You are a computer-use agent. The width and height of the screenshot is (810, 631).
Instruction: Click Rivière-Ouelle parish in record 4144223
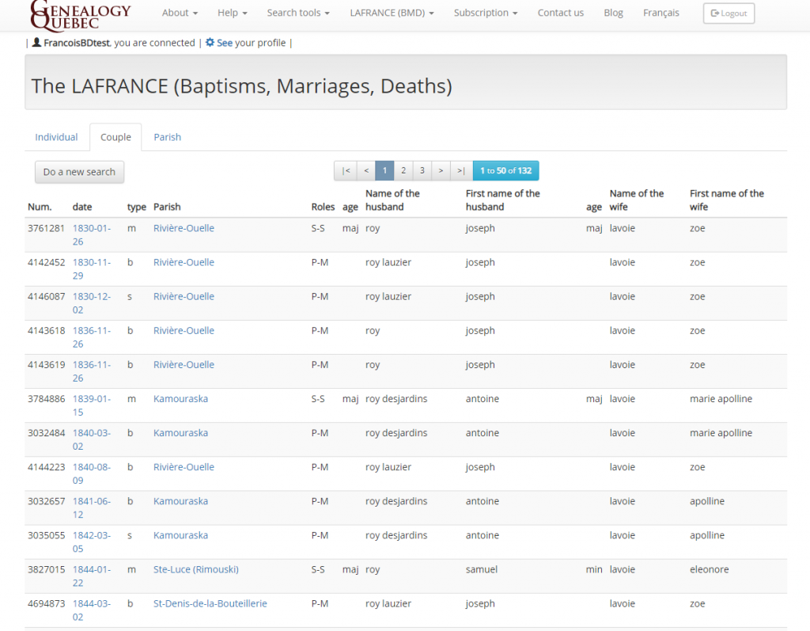pyautogui.click(x=184, y=467)
